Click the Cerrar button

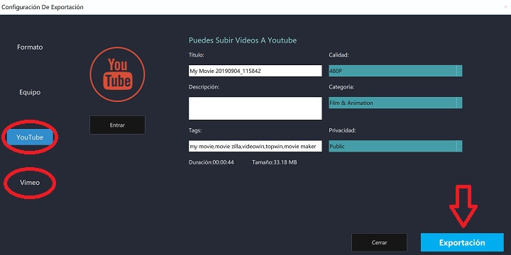click(379, 242)
